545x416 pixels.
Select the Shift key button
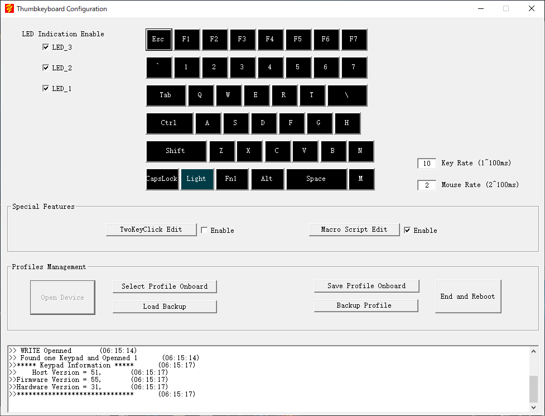pyautogui.click(x=176, y=151)
